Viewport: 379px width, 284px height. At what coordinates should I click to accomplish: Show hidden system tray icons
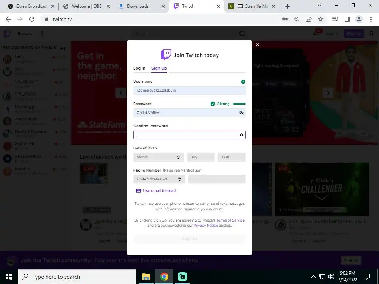pos(313,277)
